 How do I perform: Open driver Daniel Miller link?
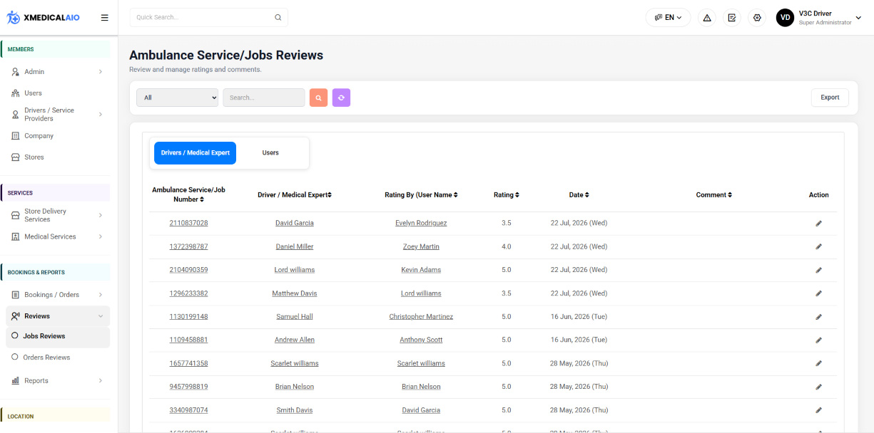[x=295, y=246]
